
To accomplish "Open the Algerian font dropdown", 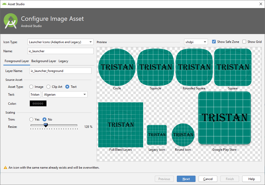I will coord(65,94).
